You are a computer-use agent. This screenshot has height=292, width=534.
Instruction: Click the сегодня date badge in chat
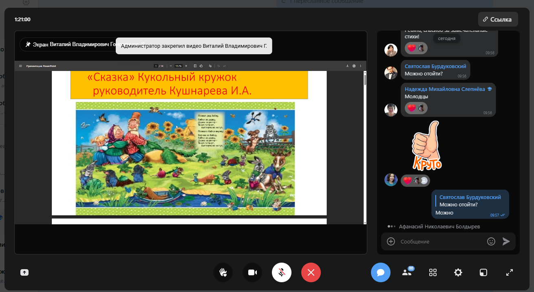point(447,38)
